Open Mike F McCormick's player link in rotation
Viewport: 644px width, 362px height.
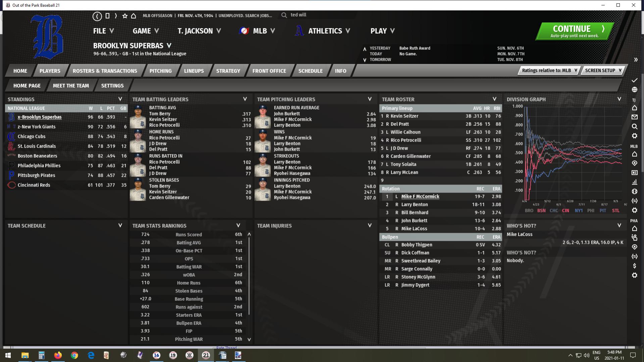[420, 197]
